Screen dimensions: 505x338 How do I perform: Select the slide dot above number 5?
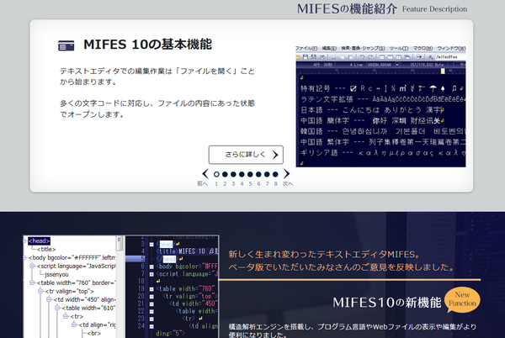pos(250,174)
